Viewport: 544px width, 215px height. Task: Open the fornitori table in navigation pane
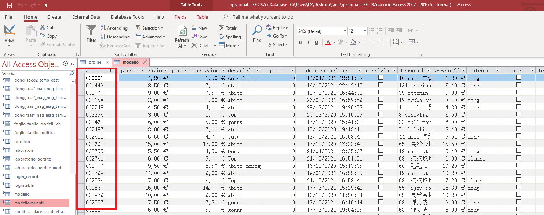(x=22, y=142)
